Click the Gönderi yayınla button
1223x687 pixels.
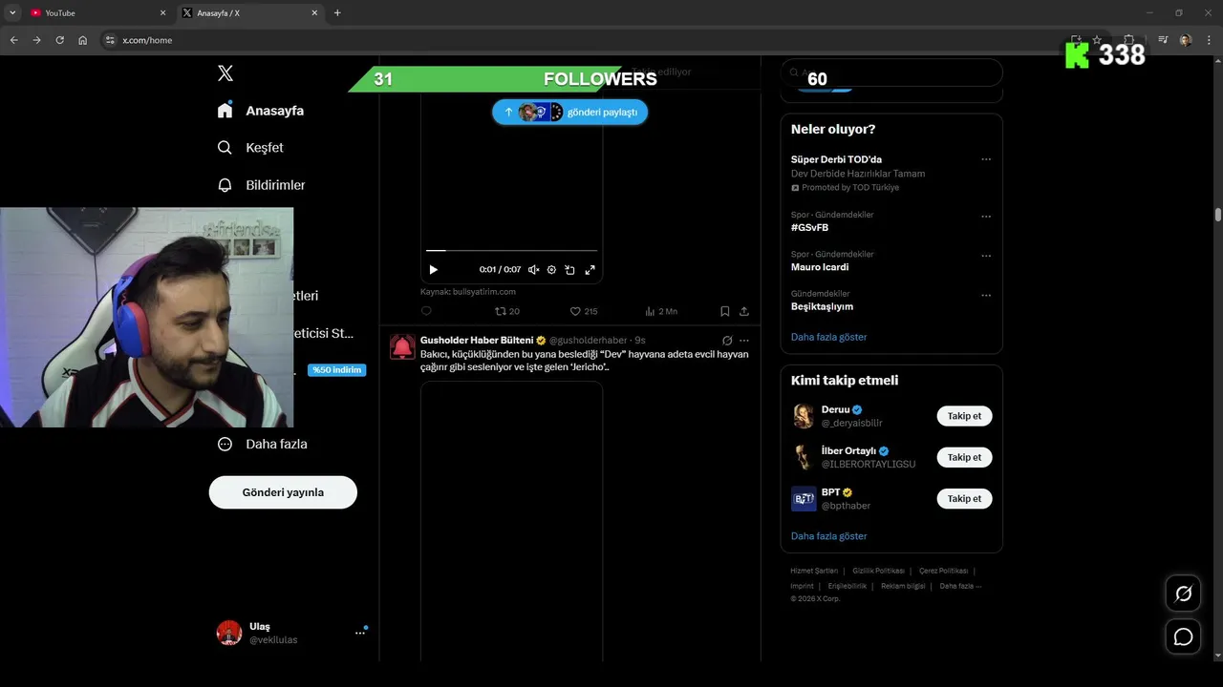(283, 492)
